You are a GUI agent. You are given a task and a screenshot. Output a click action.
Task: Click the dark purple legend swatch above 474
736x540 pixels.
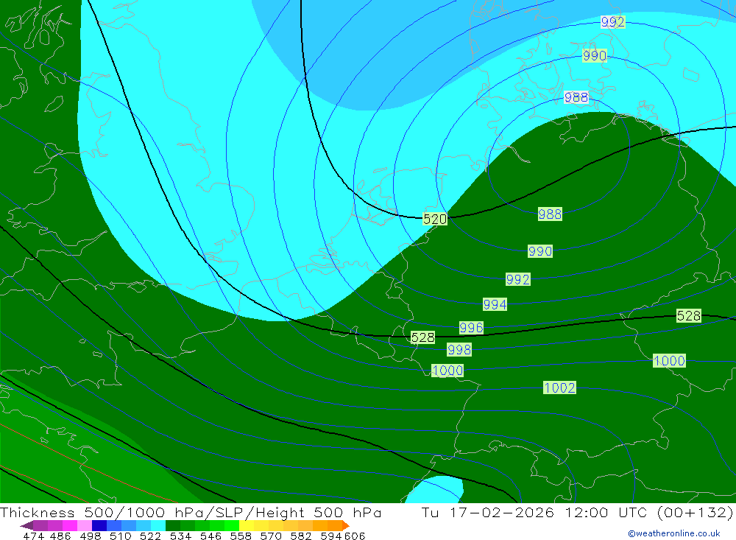tap(27, 525)
